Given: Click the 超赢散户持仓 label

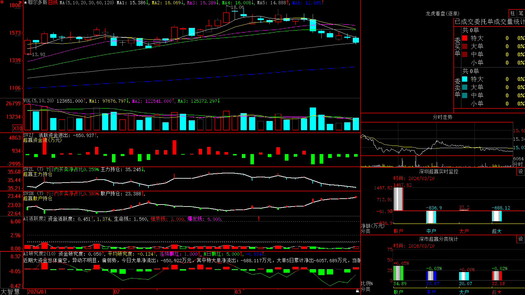Looking at the screenshot, I should (x=38, y=198).
